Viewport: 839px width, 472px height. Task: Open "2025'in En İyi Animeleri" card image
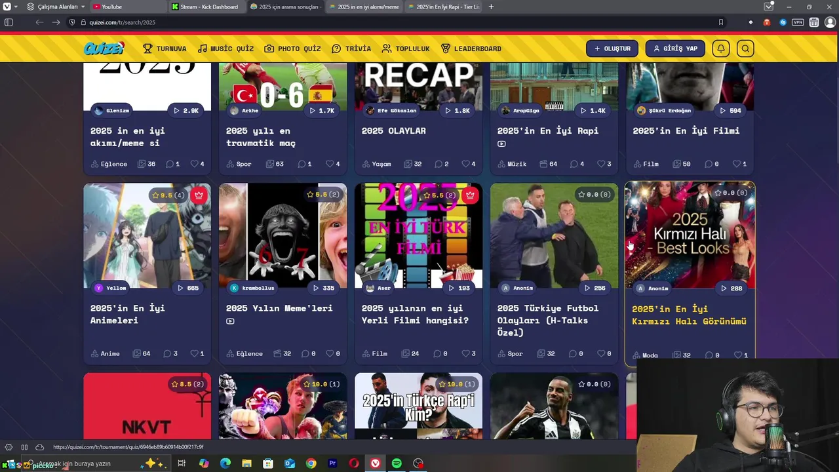[x=147, y=235]
